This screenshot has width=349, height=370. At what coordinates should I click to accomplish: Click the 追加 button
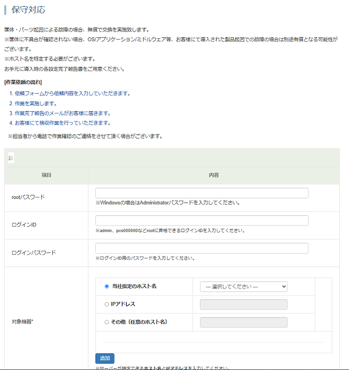pyautogui.click(x=105, y=358)
